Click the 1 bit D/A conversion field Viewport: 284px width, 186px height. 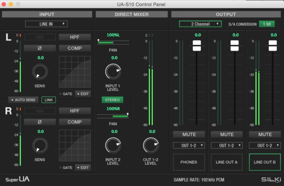pyautogui.click(x=267, y=24)
